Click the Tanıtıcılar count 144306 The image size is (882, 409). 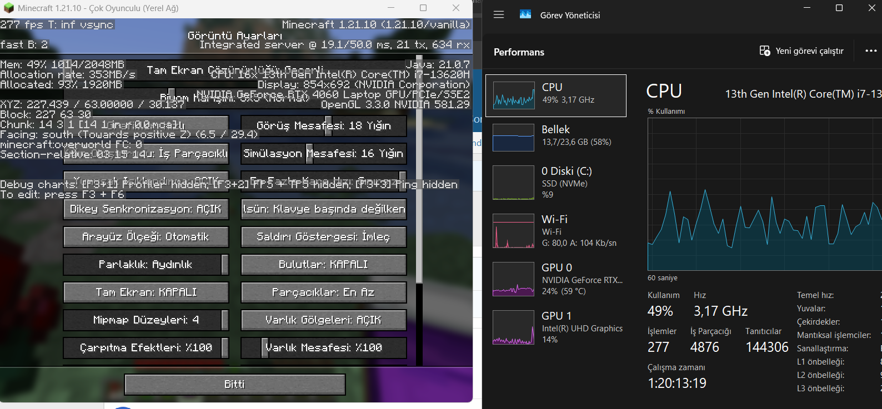tap(767, 347)
